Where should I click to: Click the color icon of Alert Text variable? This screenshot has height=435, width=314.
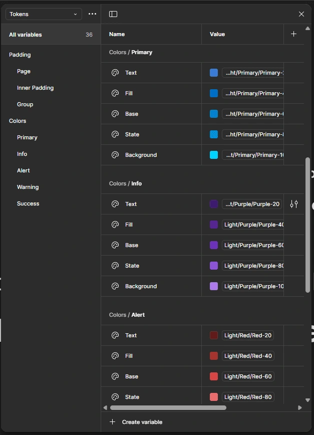tap(115, 335)
